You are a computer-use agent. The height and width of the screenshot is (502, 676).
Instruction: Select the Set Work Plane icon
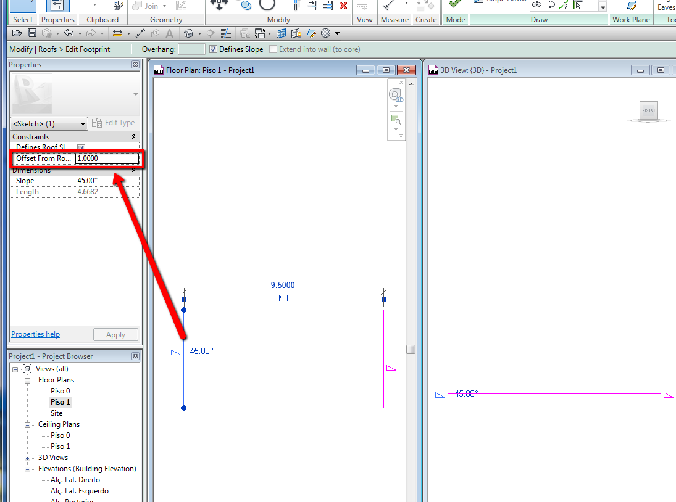pos(631,6)
